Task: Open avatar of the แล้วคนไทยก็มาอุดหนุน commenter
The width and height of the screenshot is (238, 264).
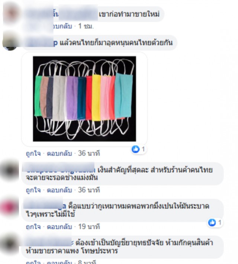Action: pyautogui.click(x=10, y=41)
